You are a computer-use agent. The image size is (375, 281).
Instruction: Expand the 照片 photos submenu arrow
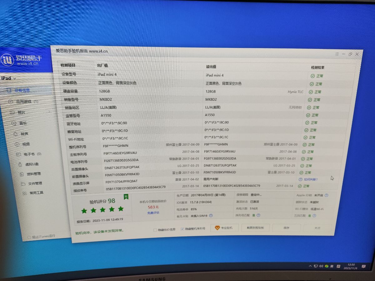point(49,112)
